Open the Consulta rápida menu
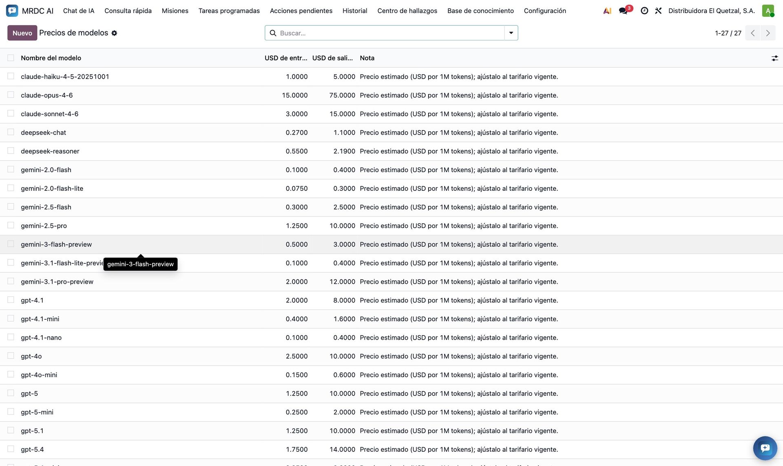 pyautogui.click(x=128, y=11)
